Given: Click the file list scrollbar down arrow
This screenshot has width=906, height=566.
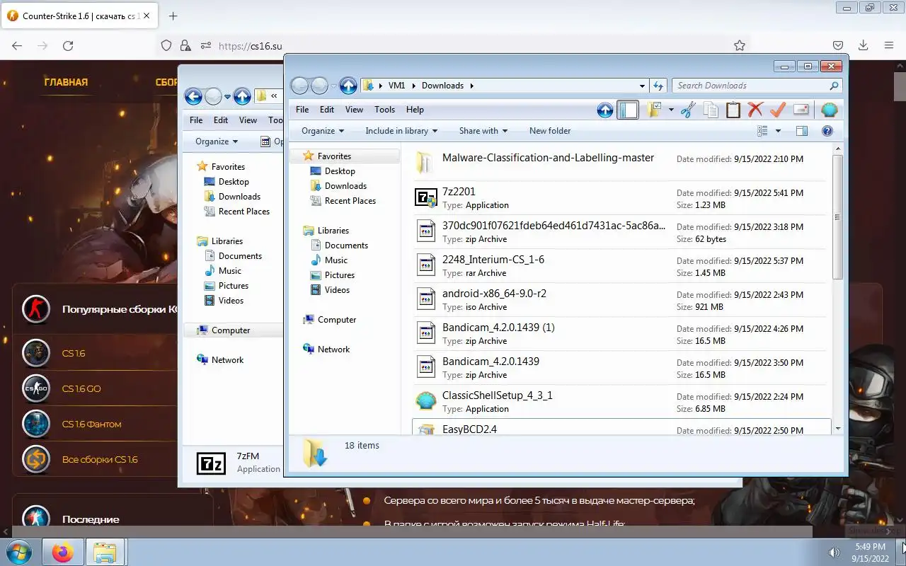Looking at the screenshot, I should click(x=838, y=429).
